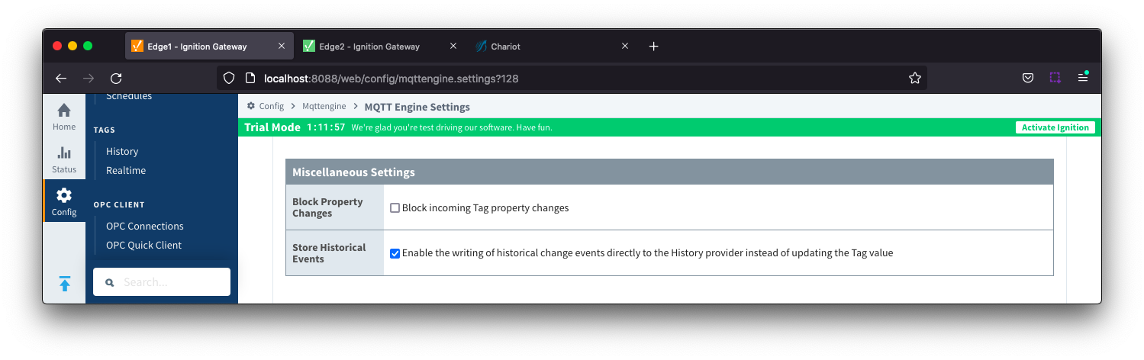This screenshot has width=1144, height=360.
Task: Open Realtime under Tags
Action: 126,171
